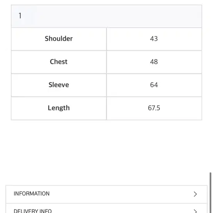Click the Length label cell
The image size is (213, 213).
pyautogui.click(x=59, y=108)
